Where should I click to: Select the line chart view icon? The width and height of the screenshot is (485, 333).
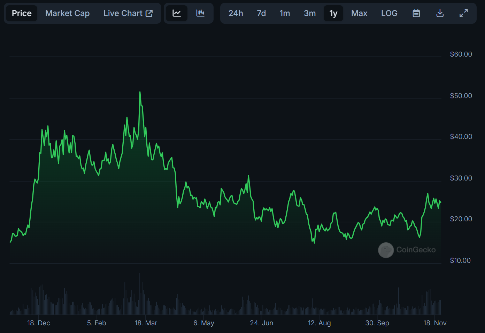pos(177,13)
